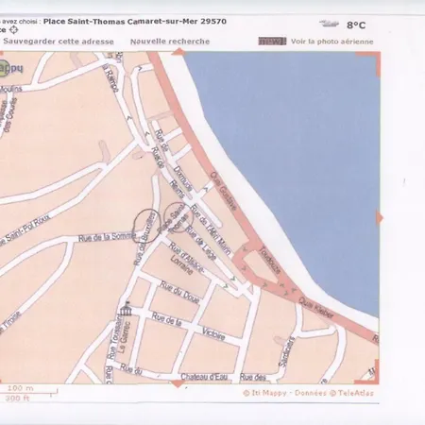425x425 pixels.
Task: Click the cloudy weather icon
Action: [329, 24]
